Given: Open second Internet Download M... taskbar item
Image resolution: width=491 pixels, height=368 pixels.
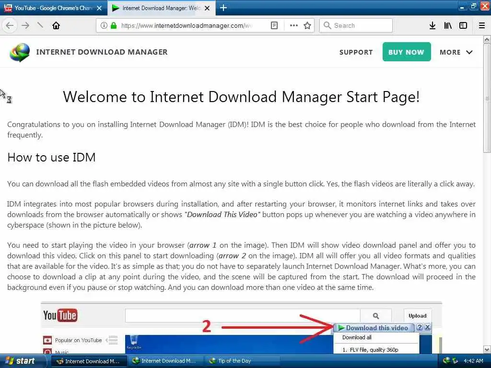Looking at the screenshot, I should click(x=165, y=361).
